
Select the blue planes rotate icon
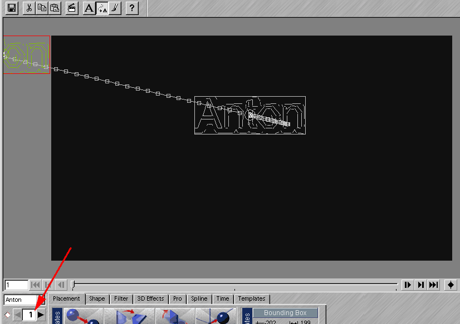[x=130, y=316]
